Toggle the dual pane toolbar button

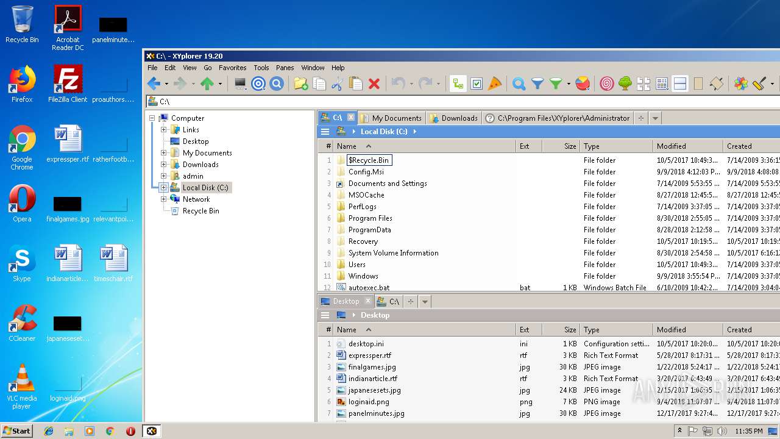point(680,84)
